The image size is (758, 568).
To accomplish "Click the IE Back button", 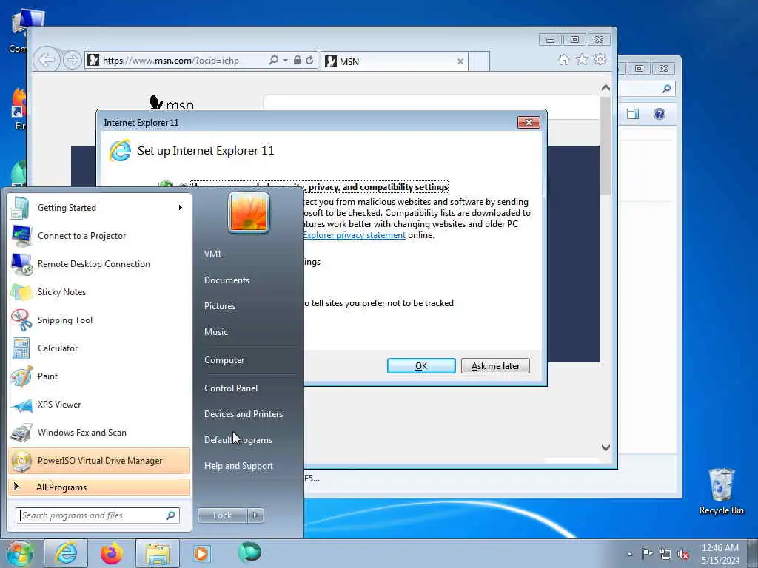I will pyautogui.click(x=47, y=61).
